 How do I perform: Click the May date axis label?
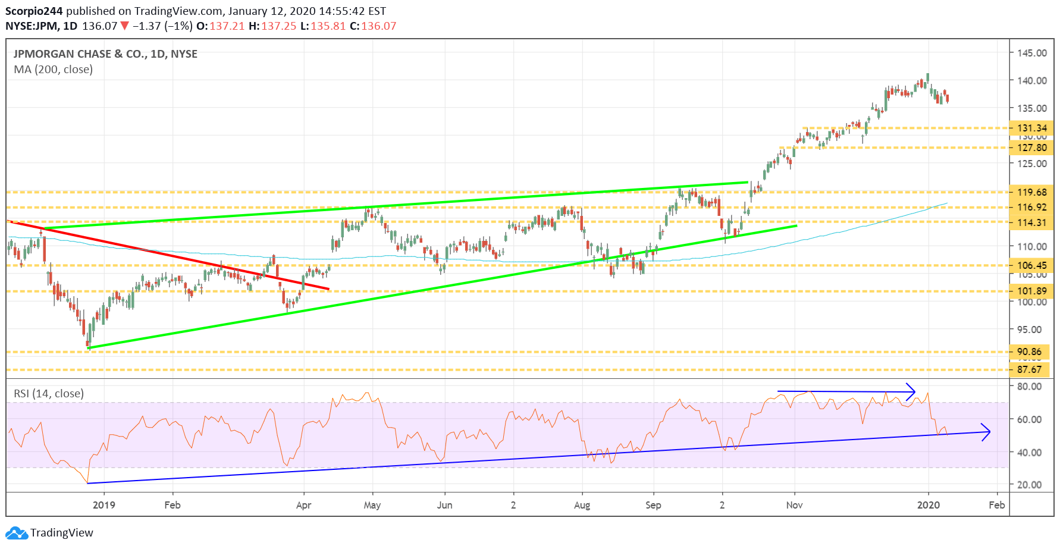(372, 505)
